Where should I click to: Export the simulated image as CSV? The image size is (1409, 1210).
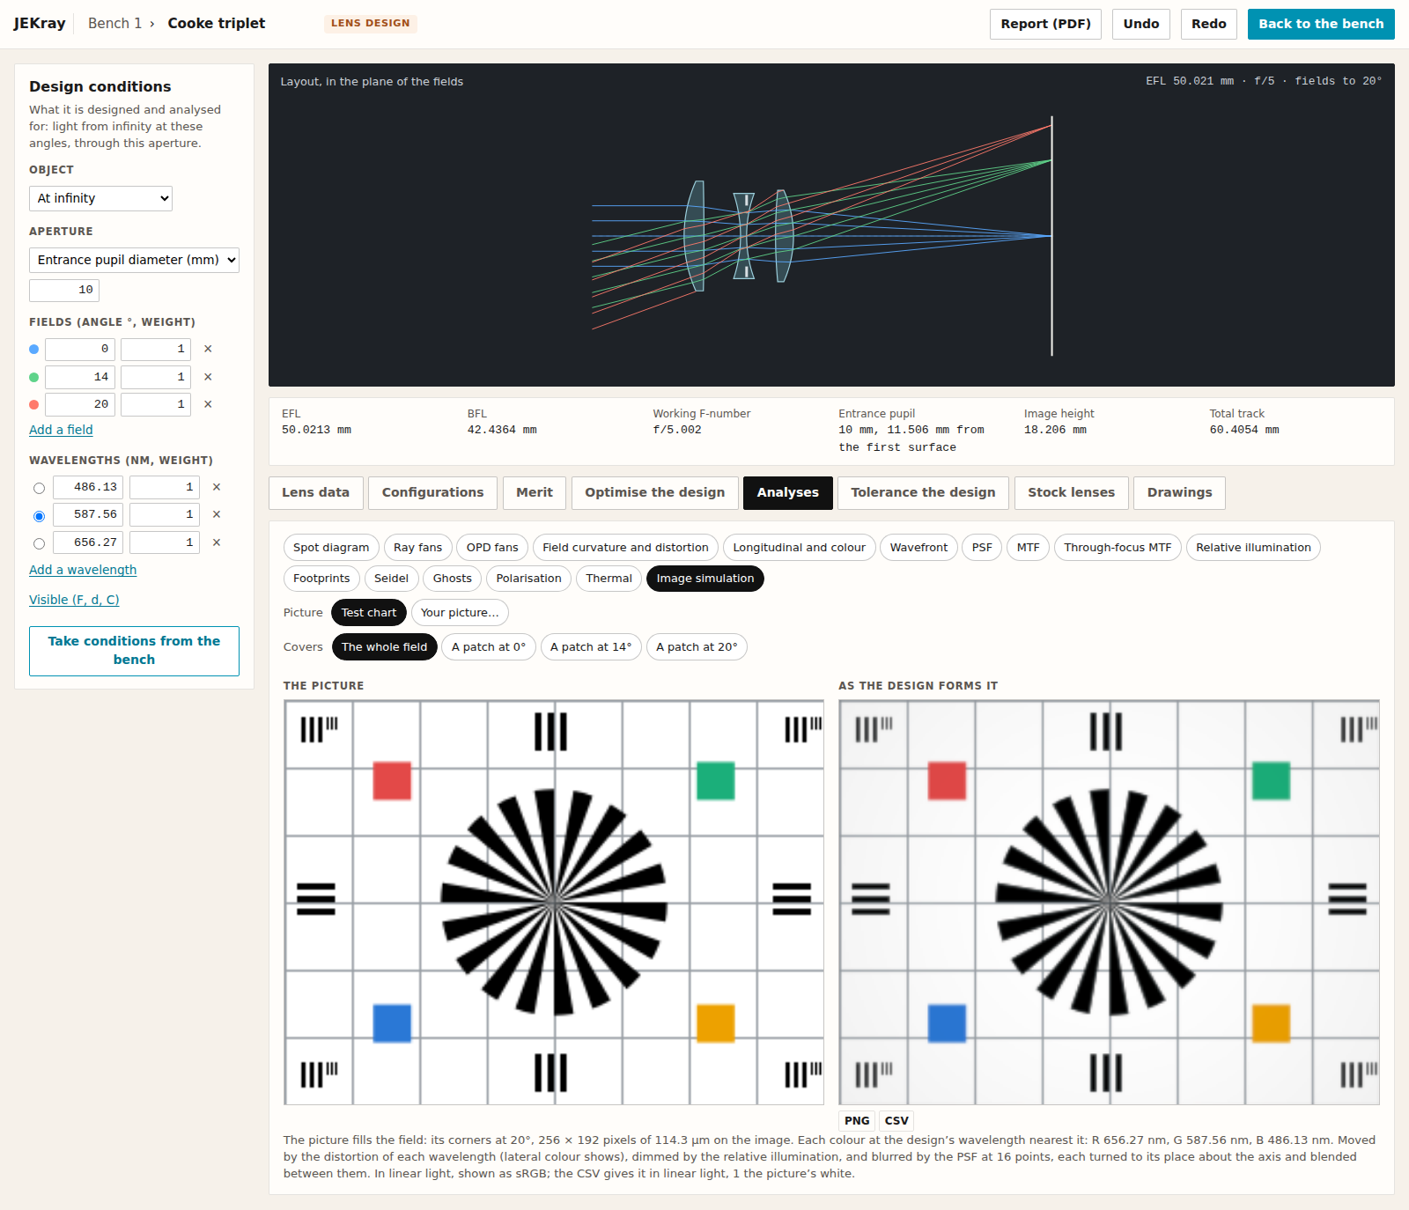click(896, 1121)
